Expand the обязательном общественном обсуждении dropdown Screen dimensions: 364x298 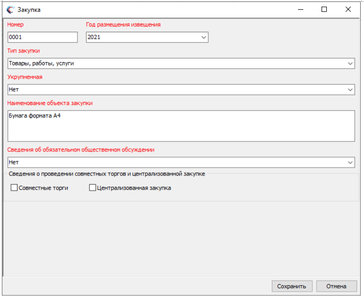click(350, 162)
